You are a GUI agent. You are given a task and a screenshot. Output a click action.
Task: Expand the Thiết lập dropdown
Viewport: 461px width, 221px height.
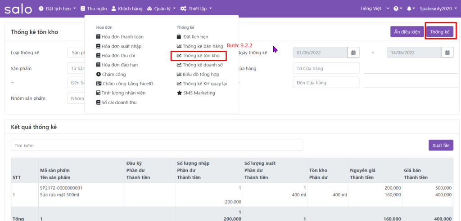[x=196, y=9]
